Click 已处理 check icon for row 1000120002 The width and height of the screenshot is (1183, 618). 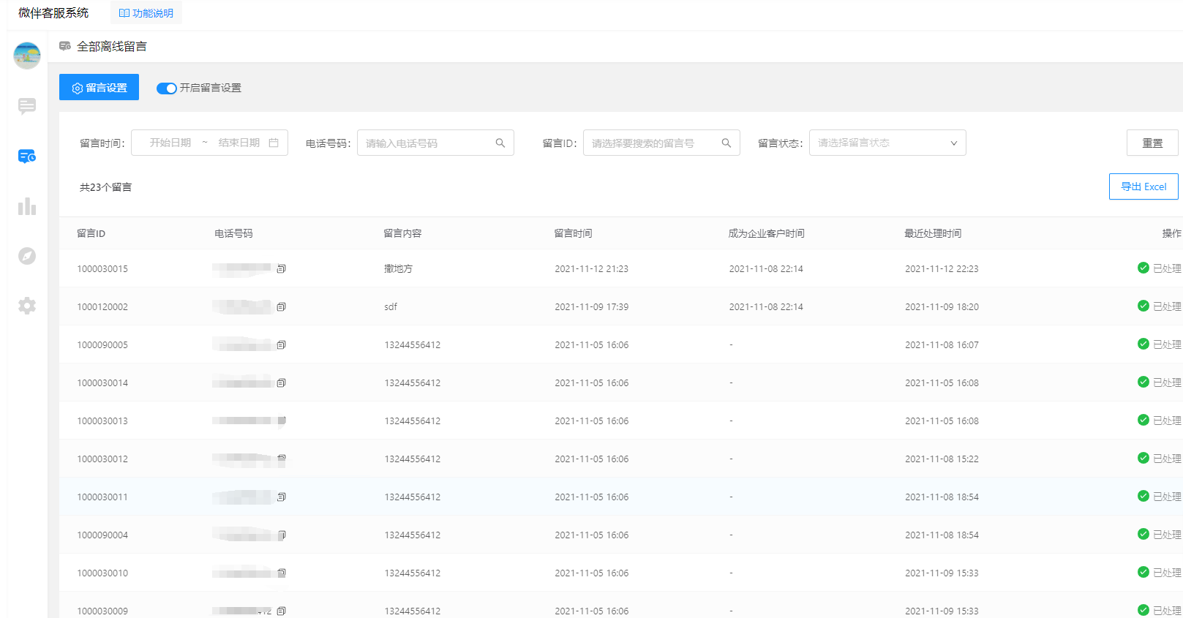coord(1143,306)
